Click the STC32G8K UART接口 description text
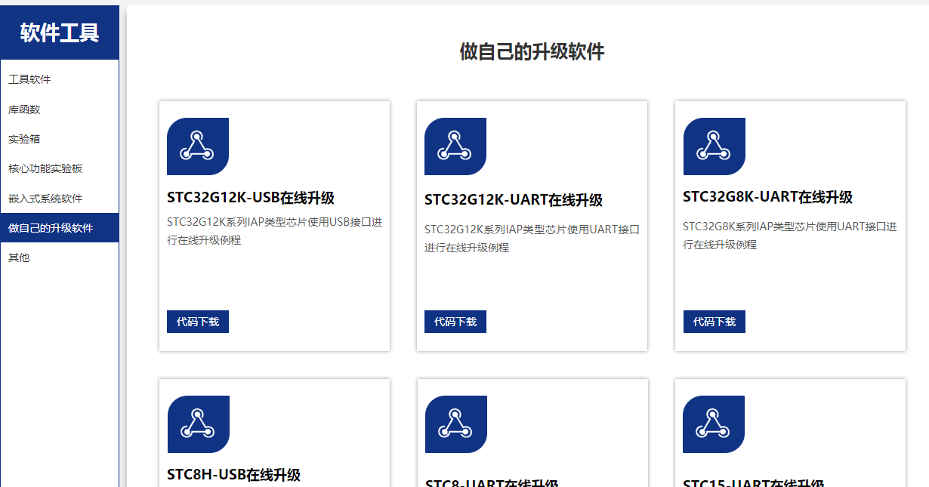 point(790,236)
